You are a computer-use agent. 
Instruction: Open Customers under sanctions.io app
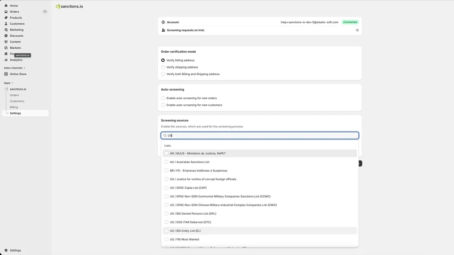tap(17, 101)
